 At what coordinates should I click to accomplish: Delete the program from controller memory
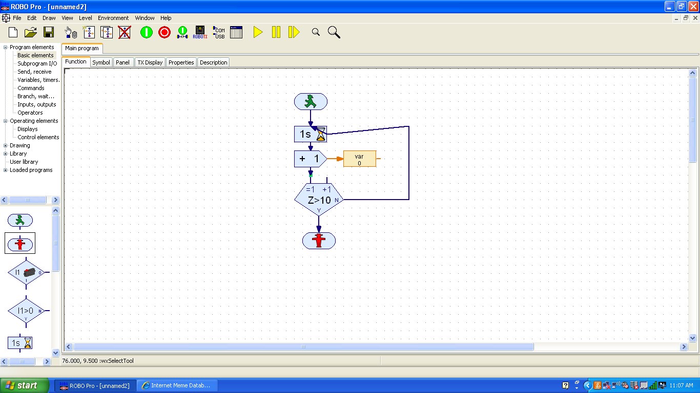click(125, 32)
